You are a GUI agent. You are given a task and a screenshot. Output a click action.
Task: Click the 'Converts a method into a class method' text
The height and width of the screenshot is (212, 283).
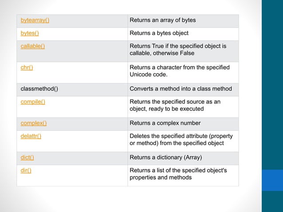[x=181, y=89]
